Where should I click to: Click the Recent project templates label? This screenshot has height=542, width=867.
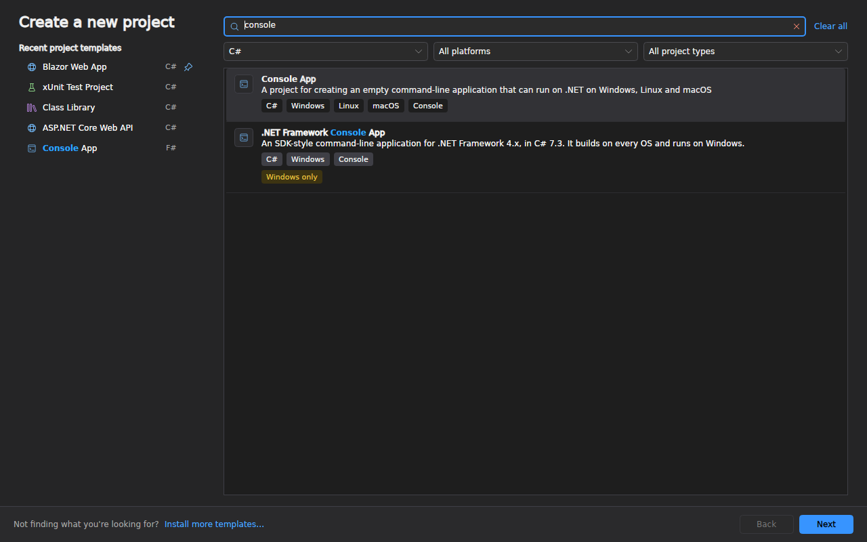[70, 48]
